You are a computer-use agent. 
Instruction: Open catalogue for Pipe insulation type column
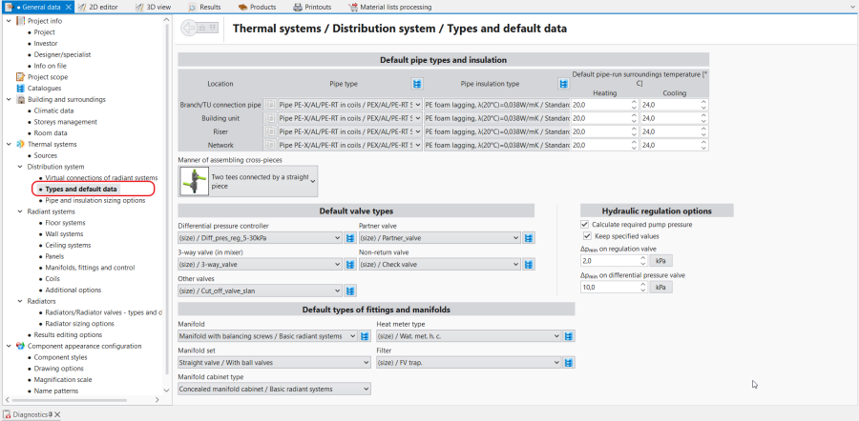(x=564, y=84)
